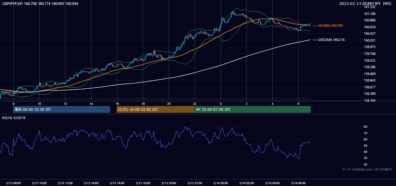The height and width of the screenshot is (186, 396).
Task: Click the price axis value 159.748
Action: (x=369, y=54)
